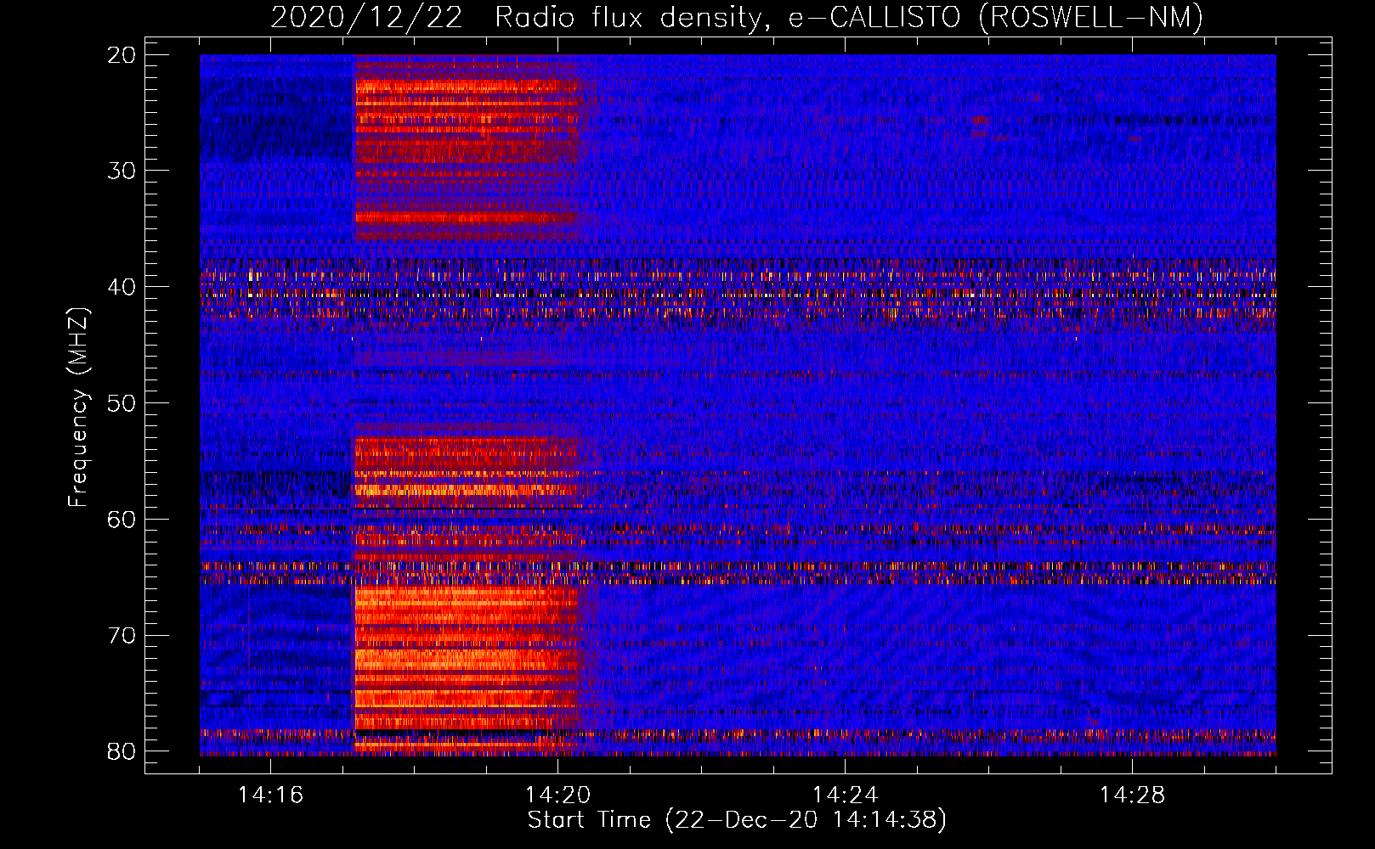1375x849 pixels.
Task: Click the 20 MHz frequency tick label
Action: tap(122, 55)
